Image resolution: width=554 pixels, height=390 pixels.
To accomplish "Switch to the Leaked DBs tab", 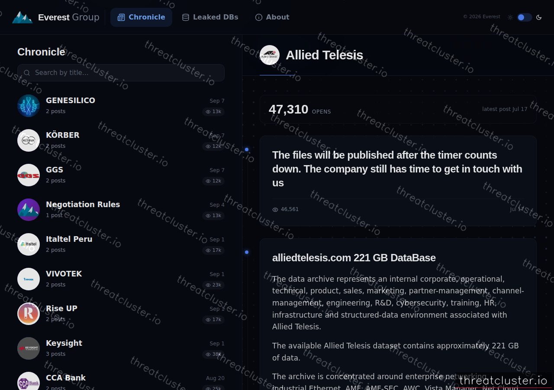I will point(210,17).
